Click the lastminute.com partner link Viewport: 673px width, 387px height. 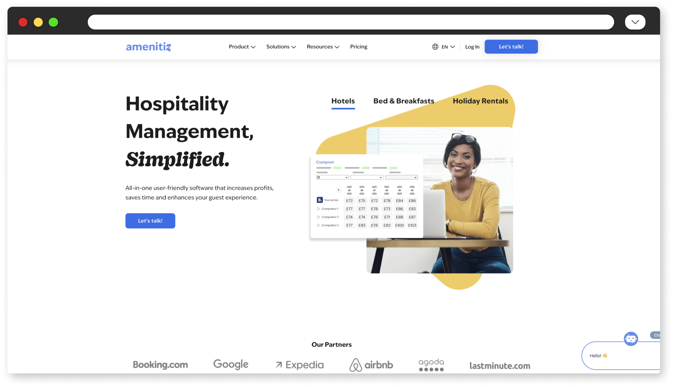499,365
